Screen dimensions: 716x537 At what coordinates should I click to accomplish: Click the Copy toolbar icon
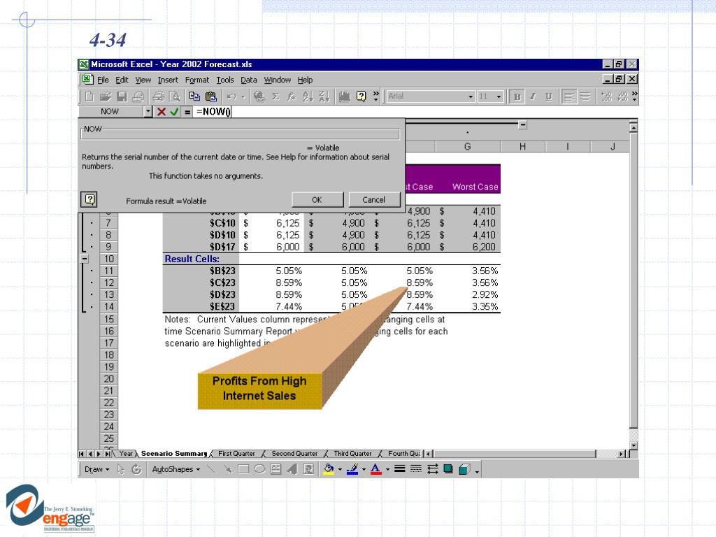(x=194, y=96)
